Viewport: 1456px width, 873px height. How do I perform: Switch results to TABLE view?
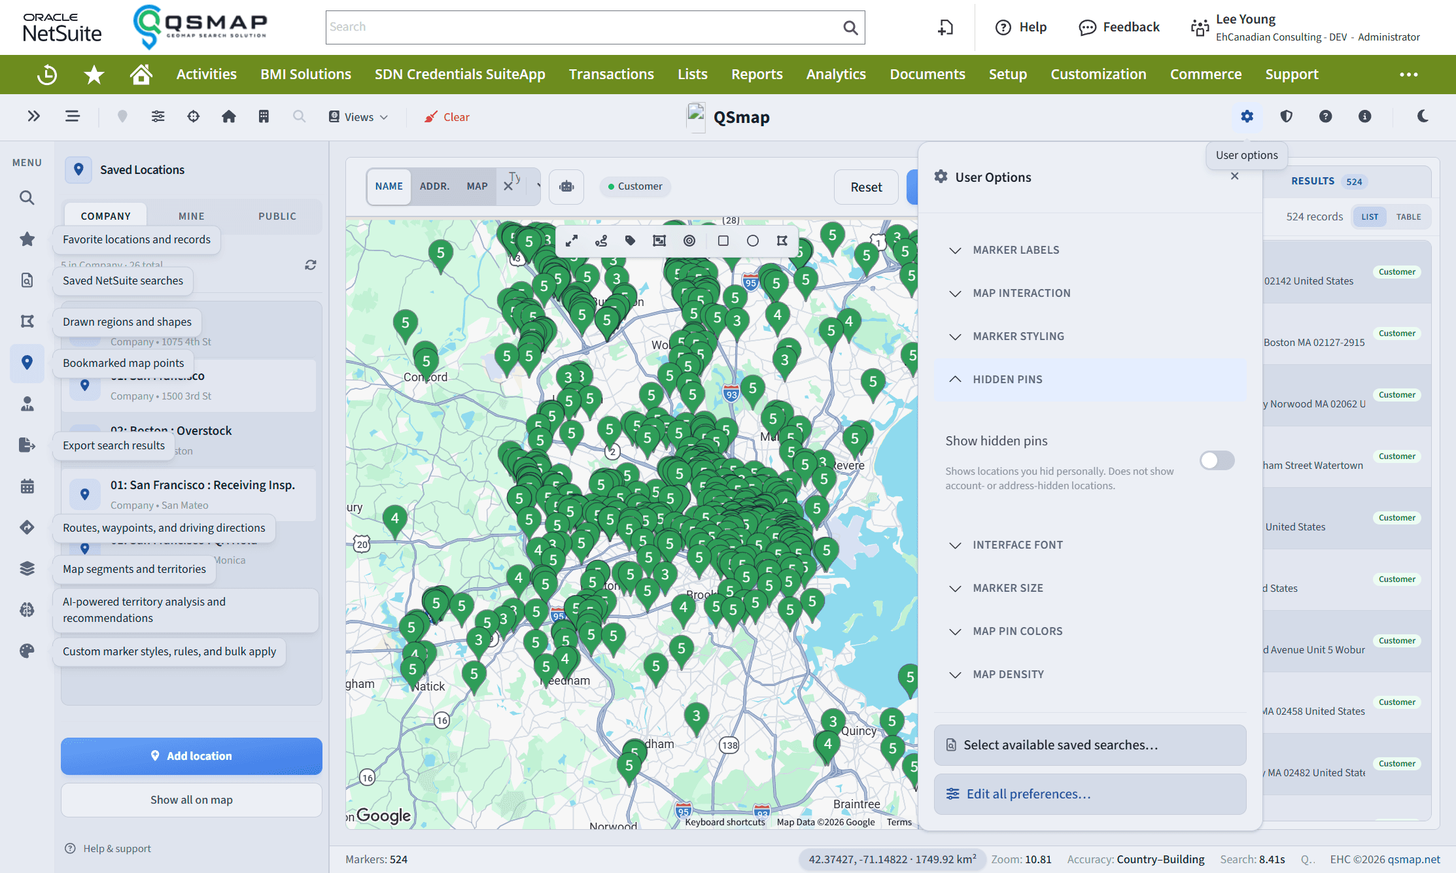(x=1408, y=216)
